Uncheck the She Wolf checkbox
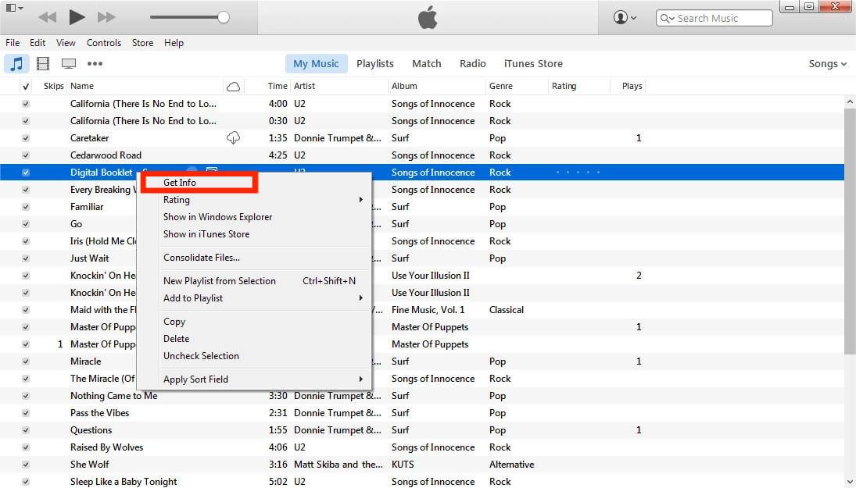 (26, 465)
